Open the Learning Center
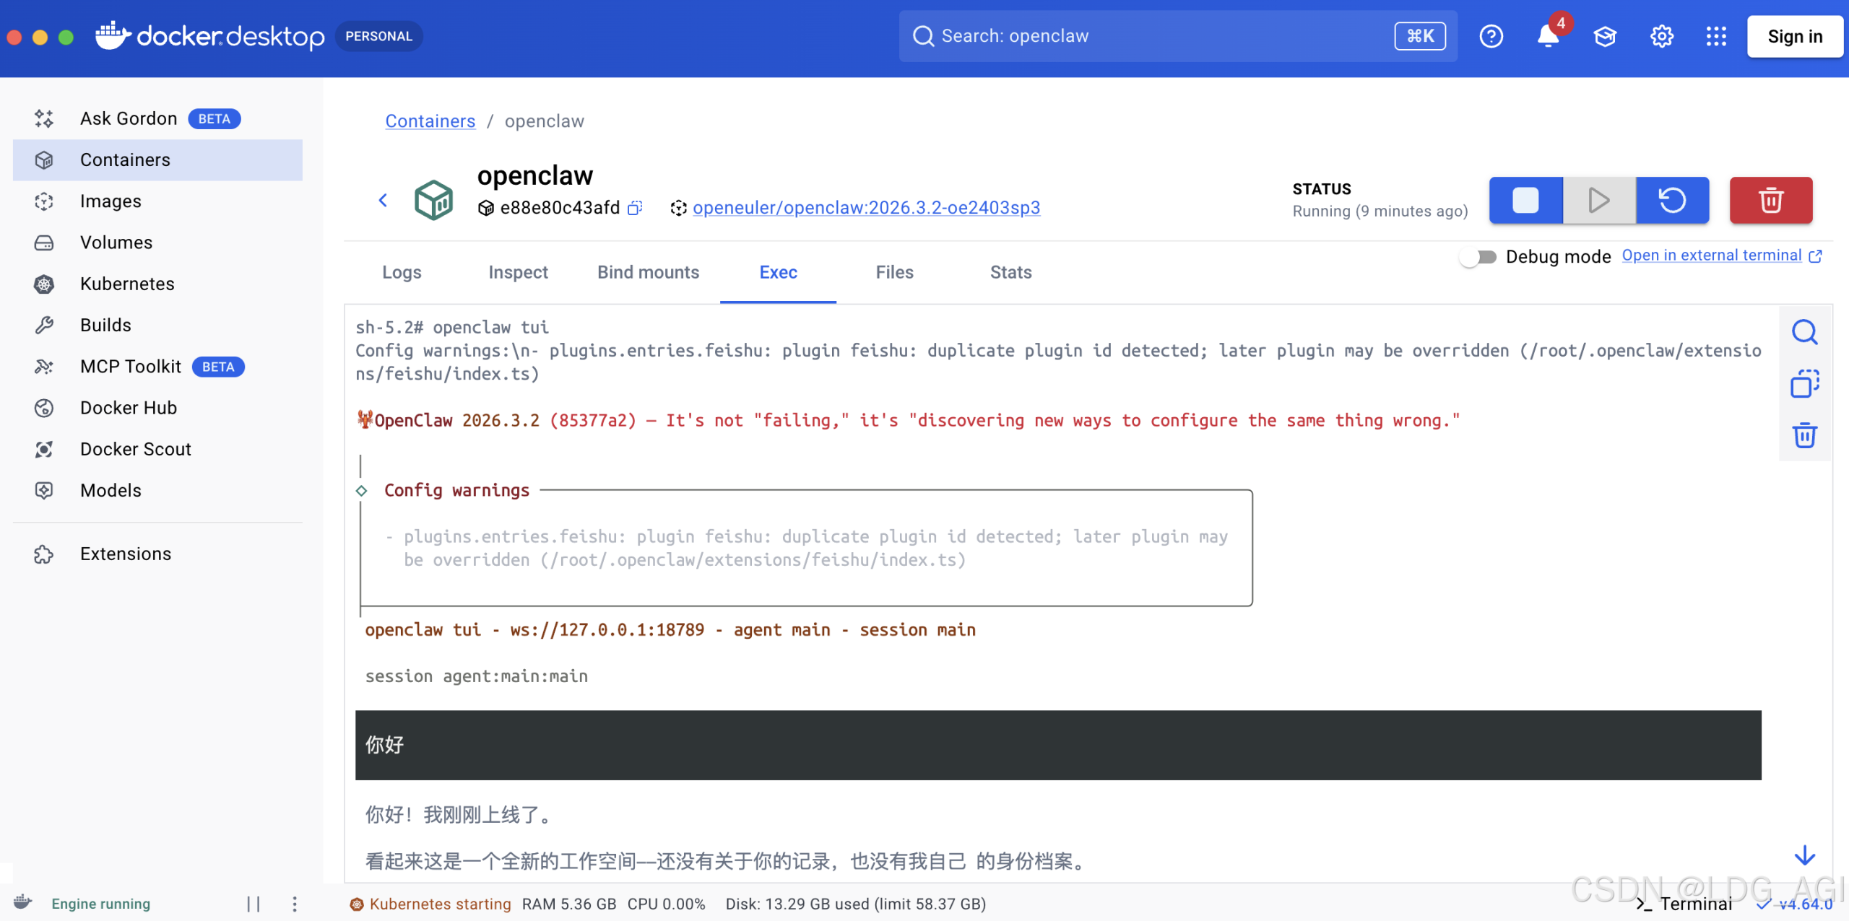 tap(1605, 36)
